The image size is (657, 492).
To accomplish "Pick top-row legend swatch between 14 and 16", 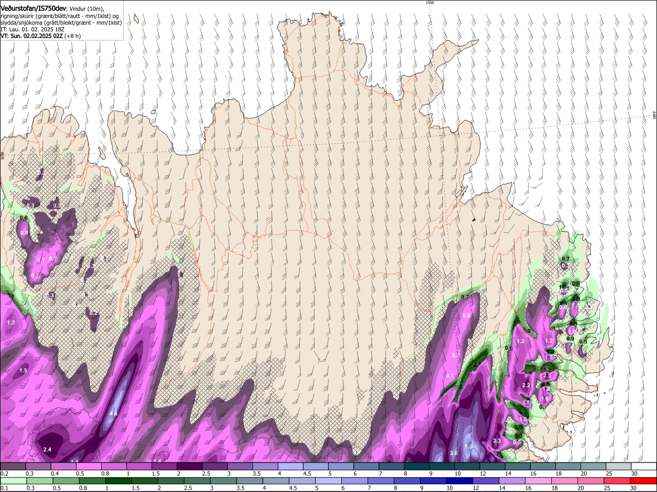I will point(517,466).
